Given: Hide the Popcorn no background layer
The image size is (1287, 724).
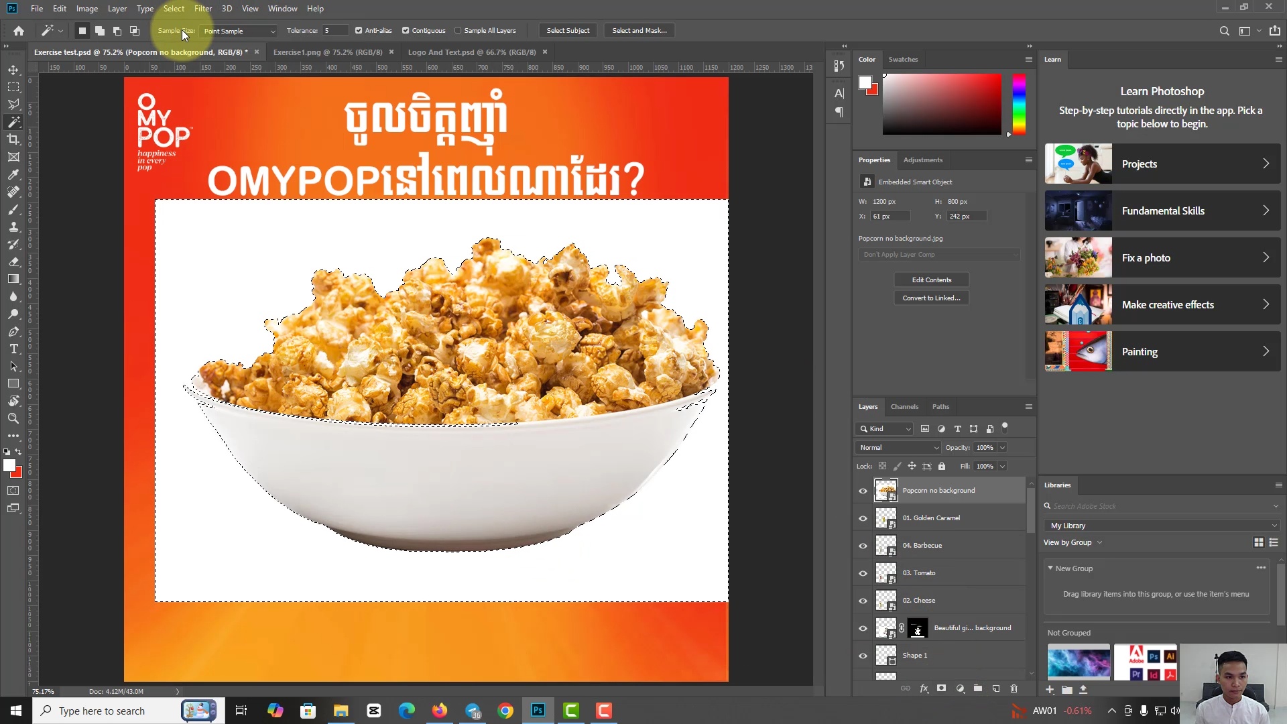Looking at the screenshot, I should pos(863,491).
